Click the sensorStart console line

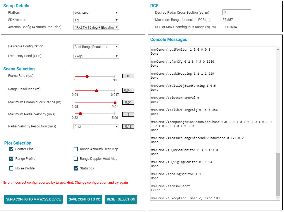171,186
